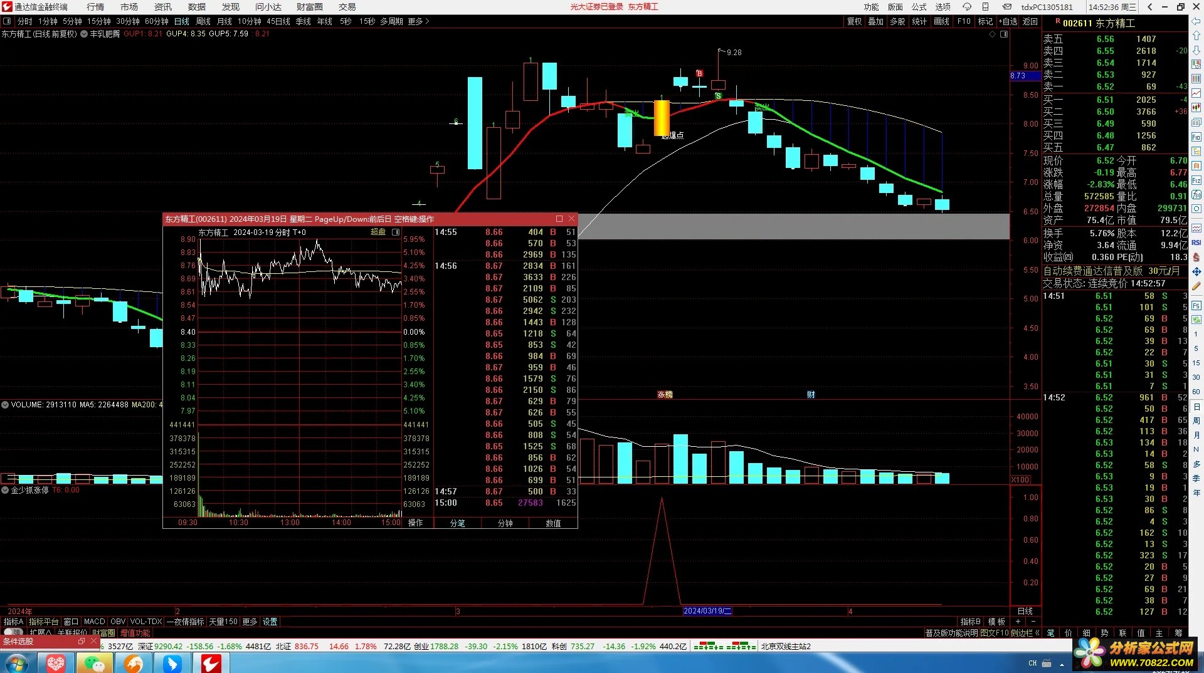1204x673 pixels.
Task: Click the four-way move icon in right sidebar
Action: [1196, 271]
